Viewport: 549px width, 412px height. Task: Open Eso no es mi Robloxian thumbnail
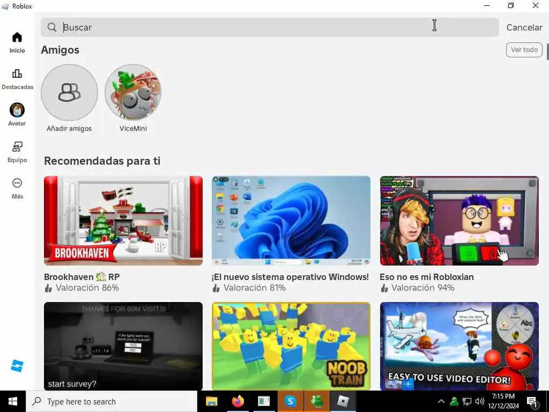pyautogui.click(x=459, y=220)
